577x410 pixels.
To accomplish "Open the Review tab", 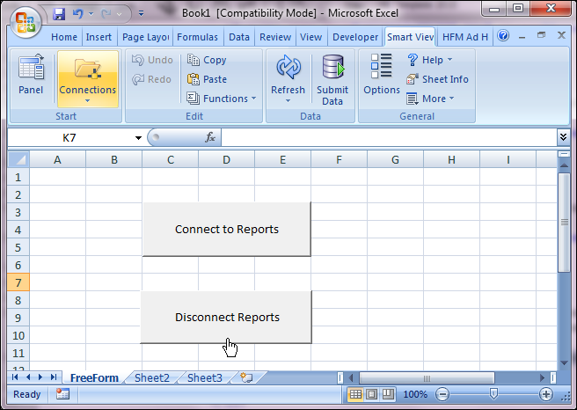I will (x=275, y=37).
